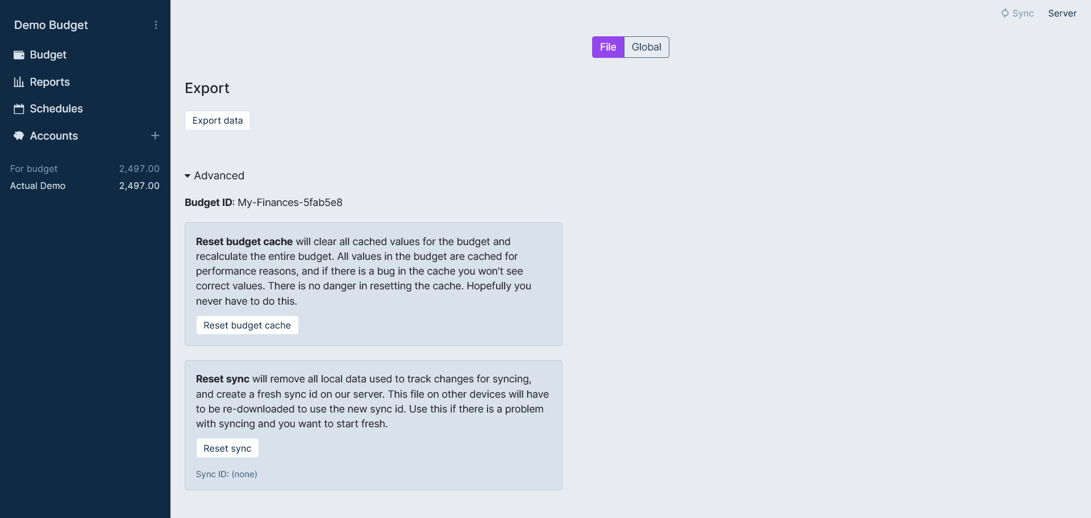The image size is (1091, 518).
Task: Add a new account with plus icon
Action: click(155, 136)
